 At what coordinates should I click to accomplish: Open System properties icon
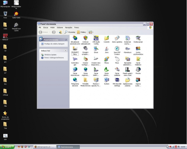click(106, 81)
